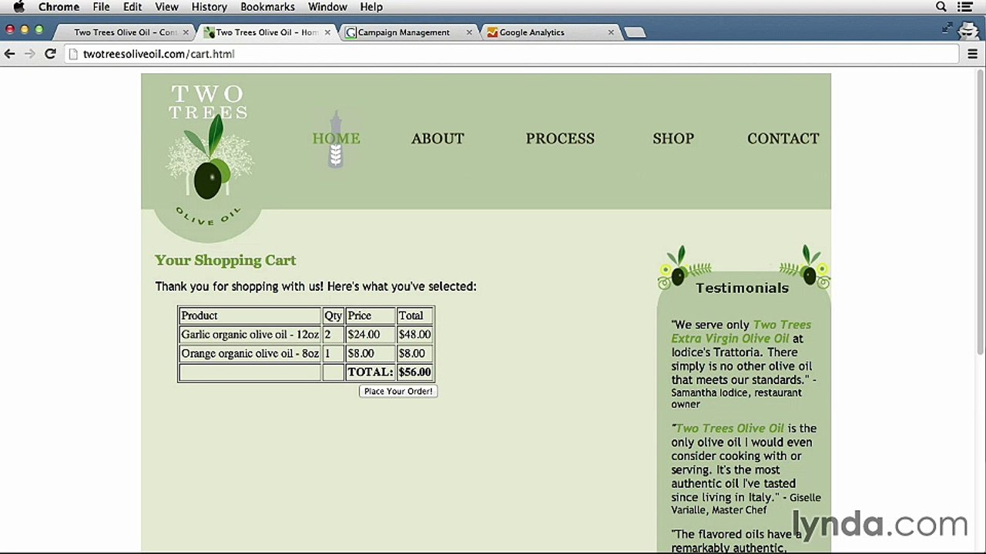The width and height of the screenshot is (986, 554).
Task: Open the Chrome hamburger menu
Action: tap(972, 54)
